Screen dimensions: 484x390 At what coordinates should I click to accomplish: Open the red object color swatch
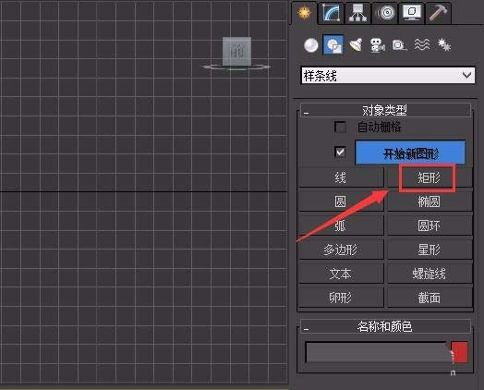click(x=459, y=352)
